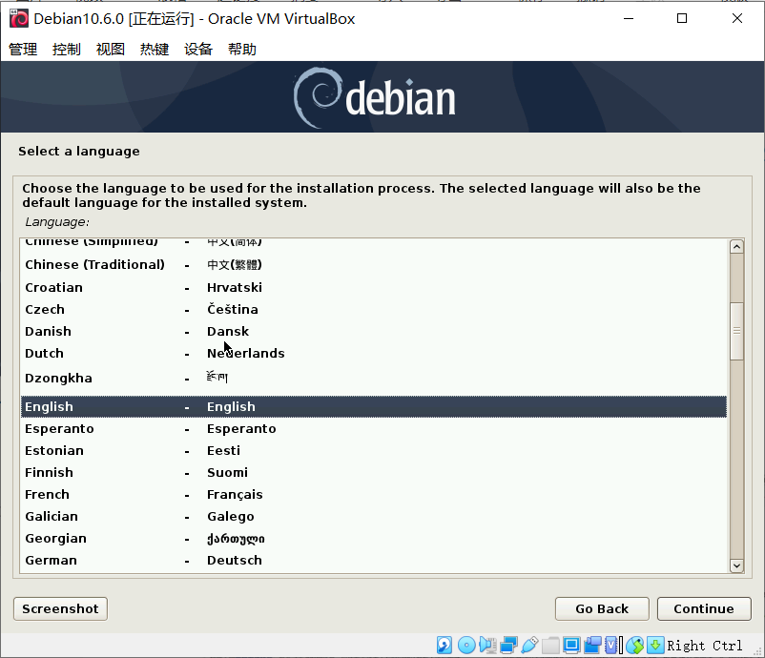
Task: Click the Screenshot button
Action: point(59,608)
